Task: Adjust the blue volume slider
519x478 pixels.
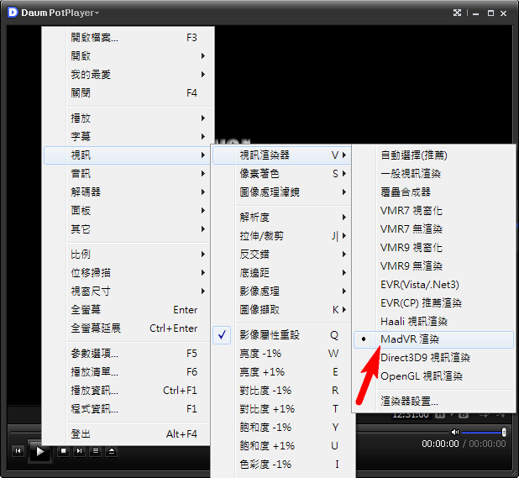Action: (x=484, y=432)
